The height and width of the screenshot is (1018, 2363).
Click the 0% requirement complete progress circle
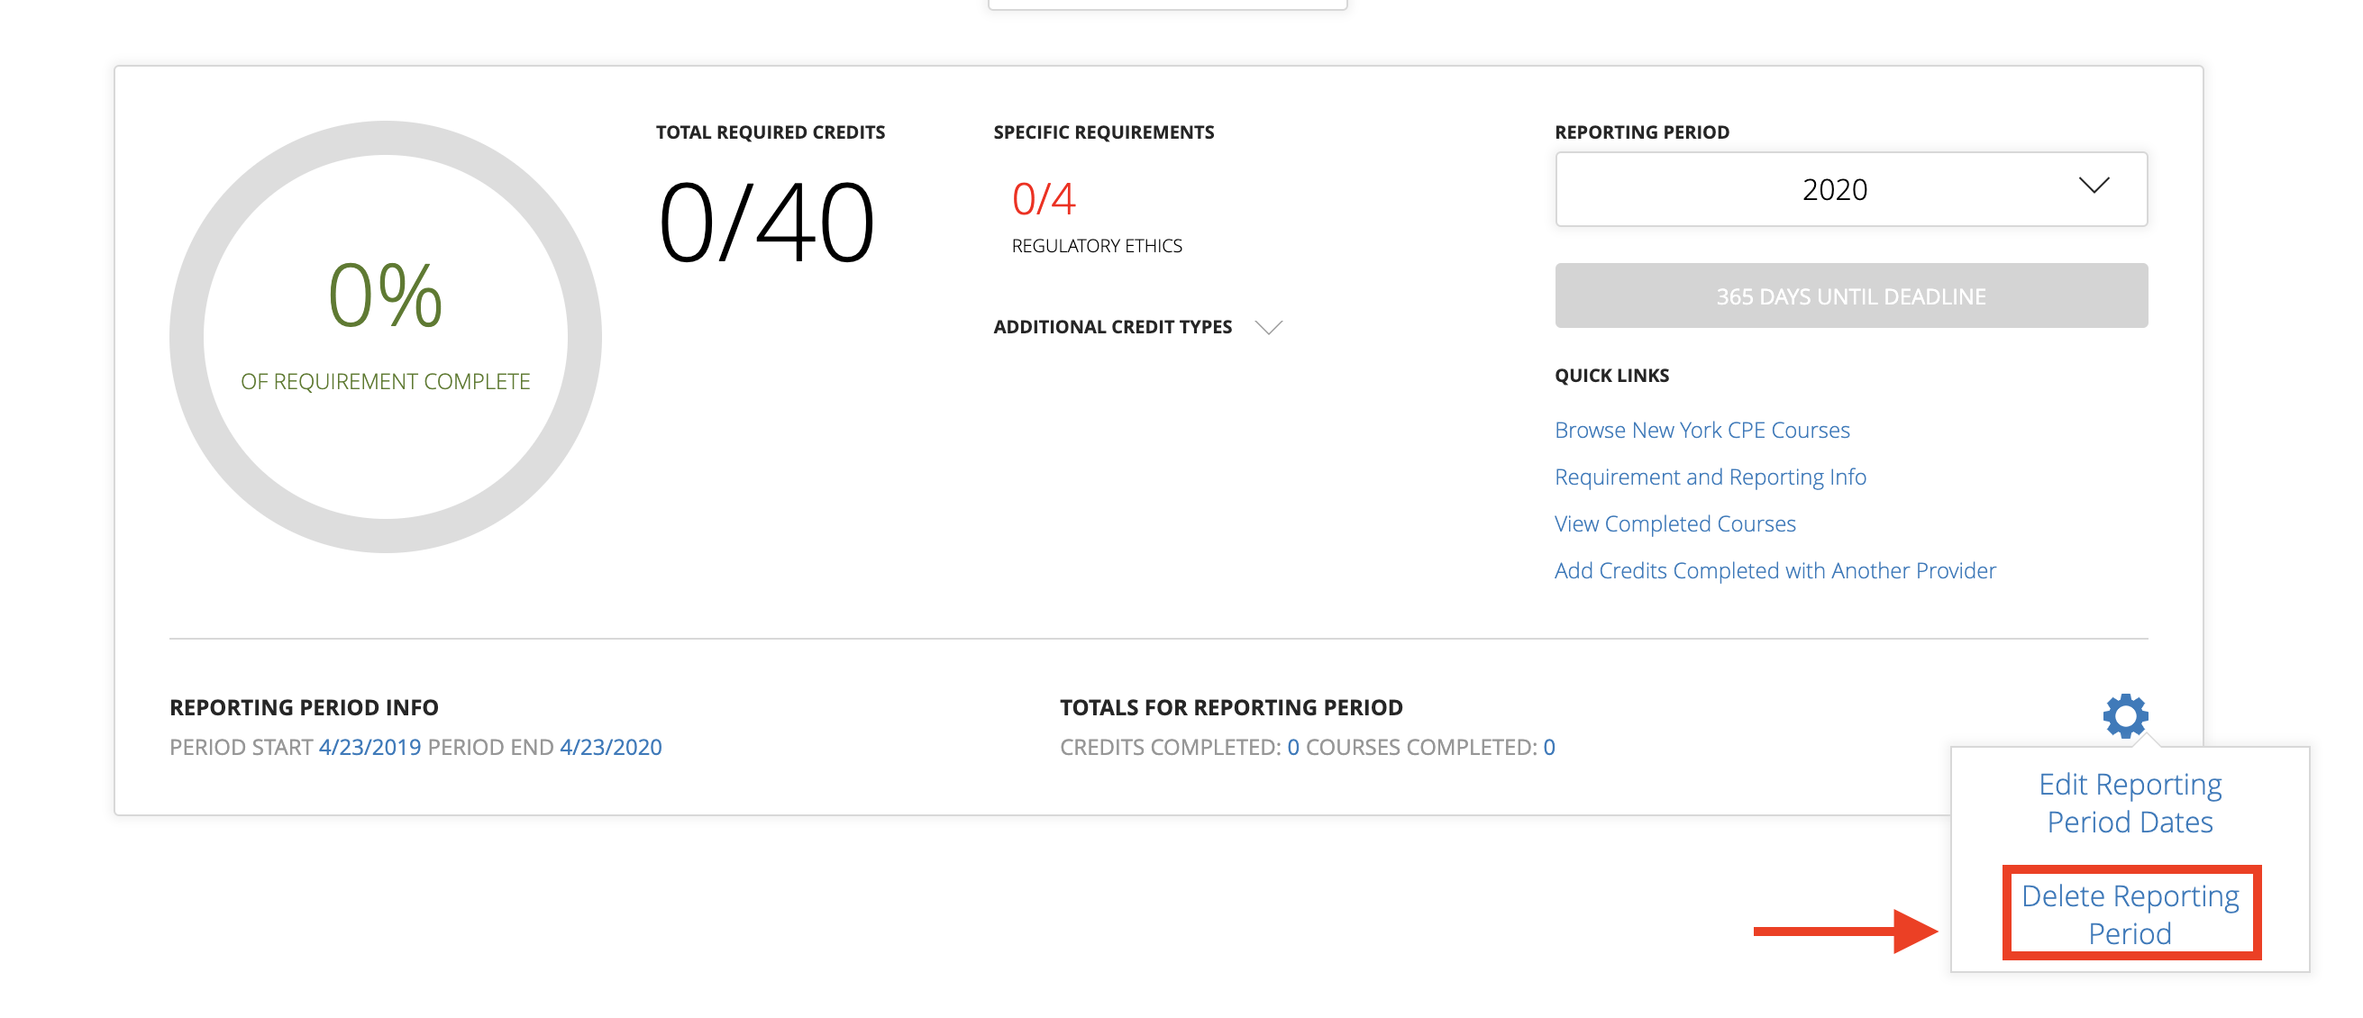tap(386, 337)
